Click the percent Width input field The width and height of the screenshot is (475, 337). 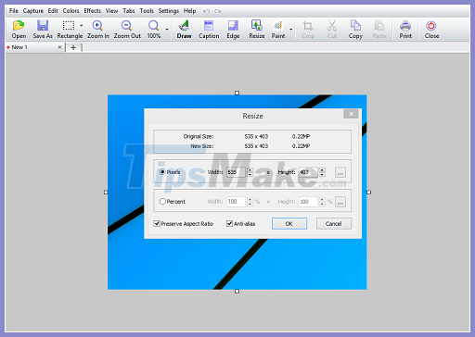pos(236,202)
